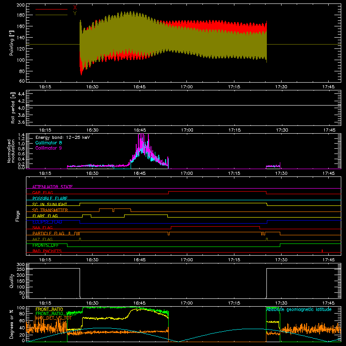Click the yellow FRONT_RATIO legend entry

49,309
